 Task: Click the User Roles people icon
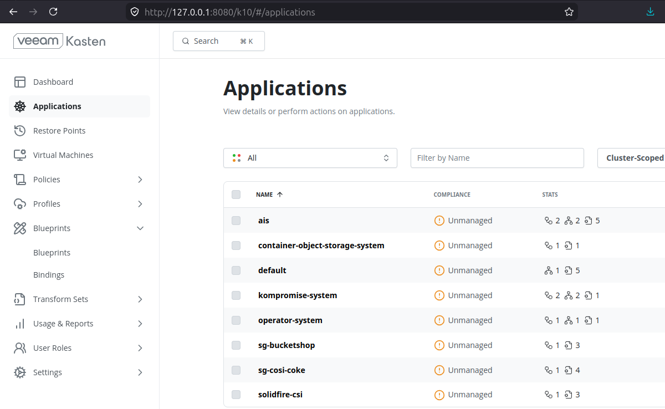click(20, 348)
